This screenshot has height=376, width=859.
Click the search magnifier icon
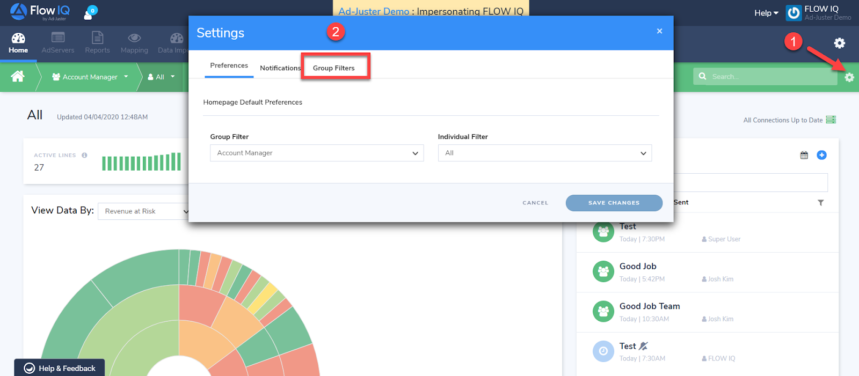coord(702,76)
